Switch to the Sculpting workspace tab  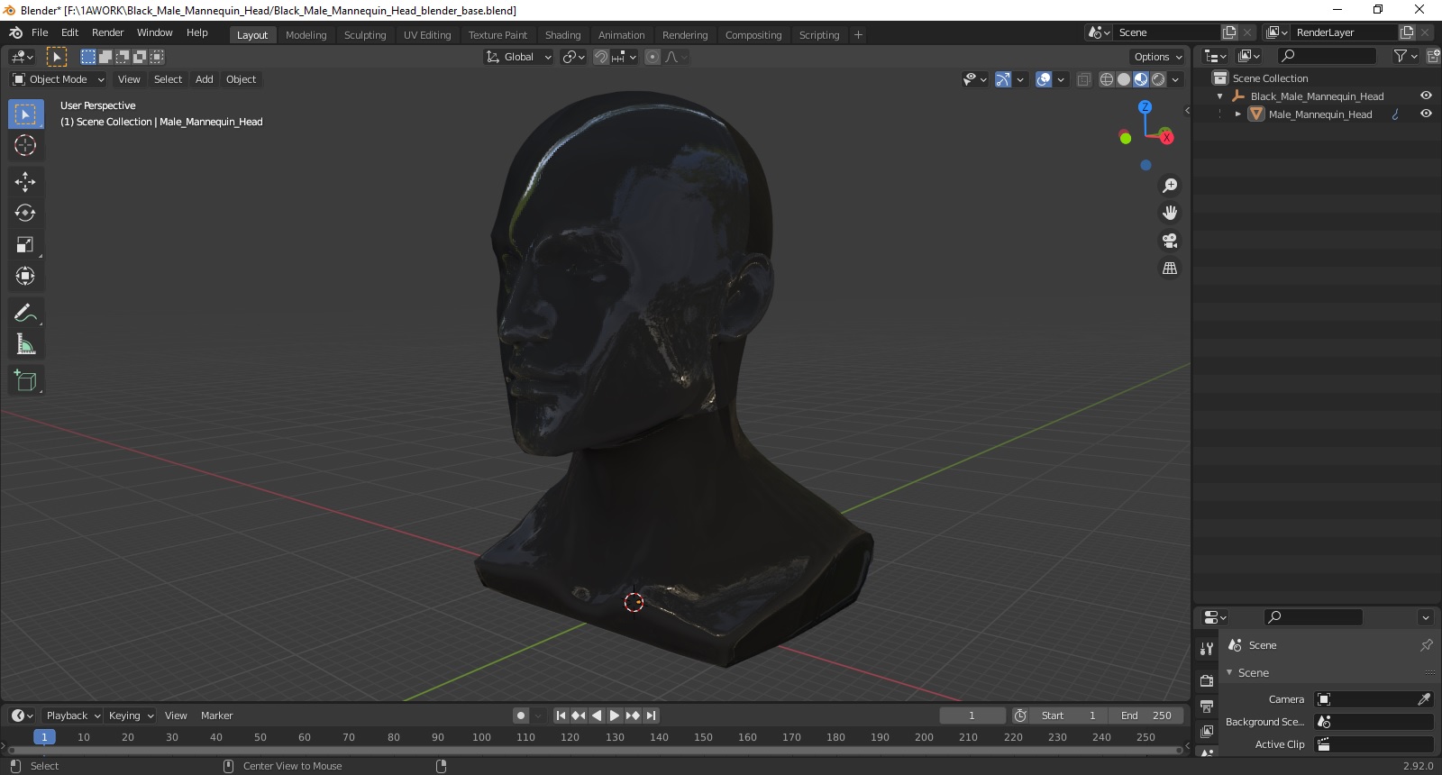point(365,35)
